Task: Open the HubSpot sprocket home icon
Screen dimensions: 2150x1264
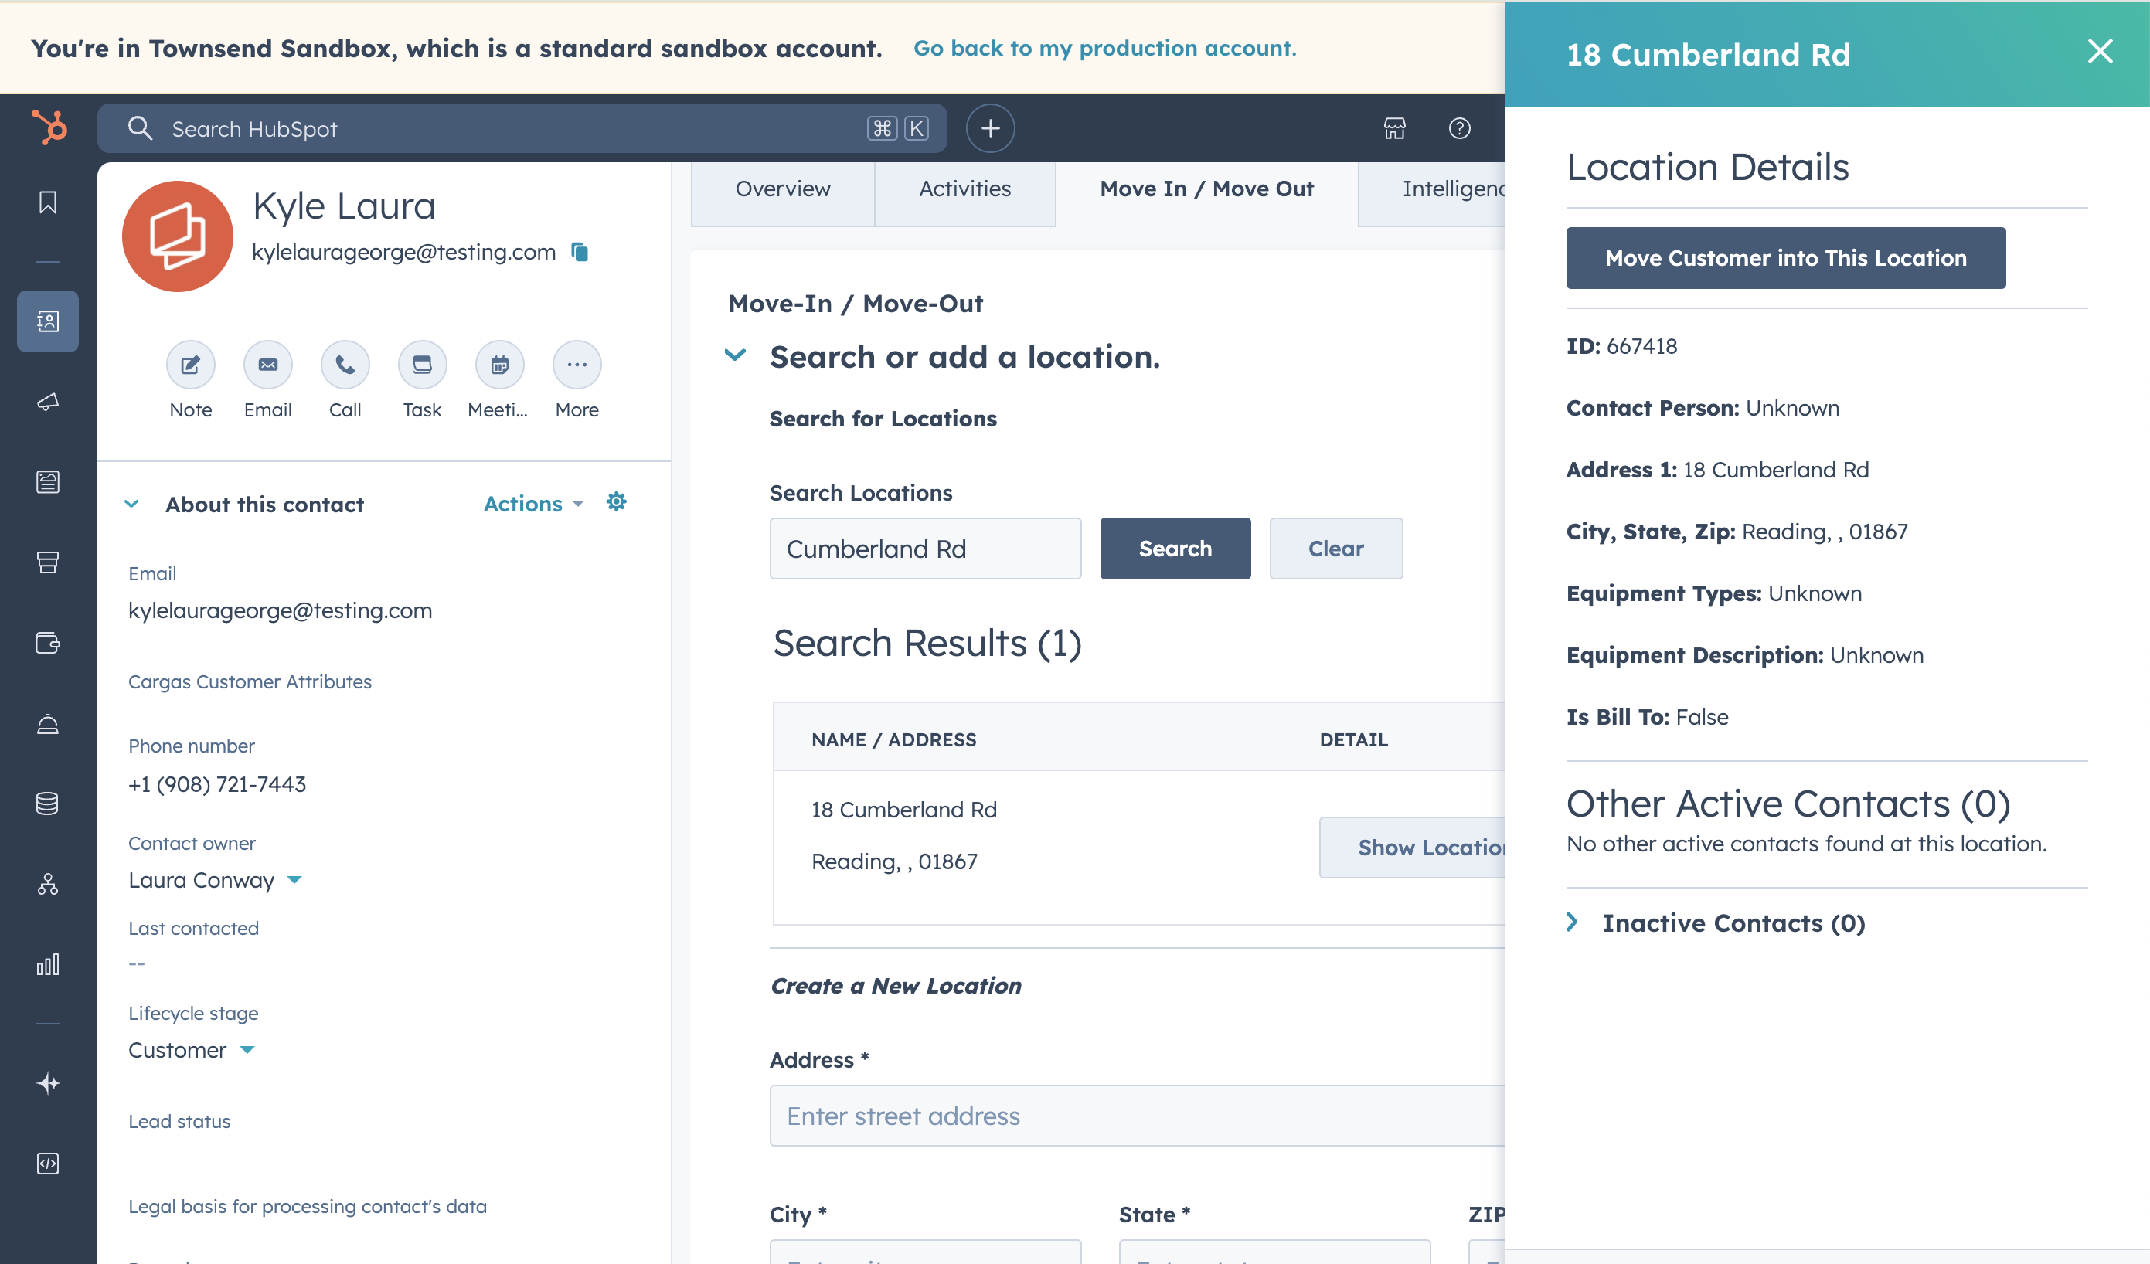Action: click(x=49, y=128)
